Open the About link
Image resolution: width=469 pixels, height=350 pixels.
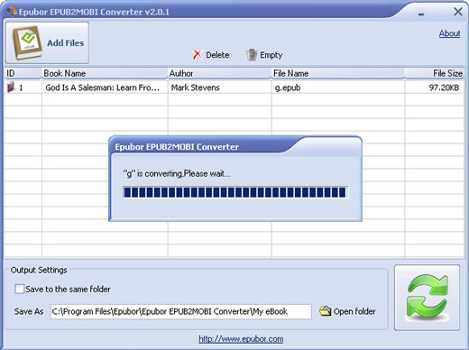(x=449, y=33)
